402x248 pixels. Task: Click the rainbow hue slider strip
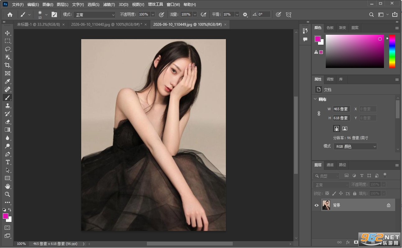click(392, 51)
